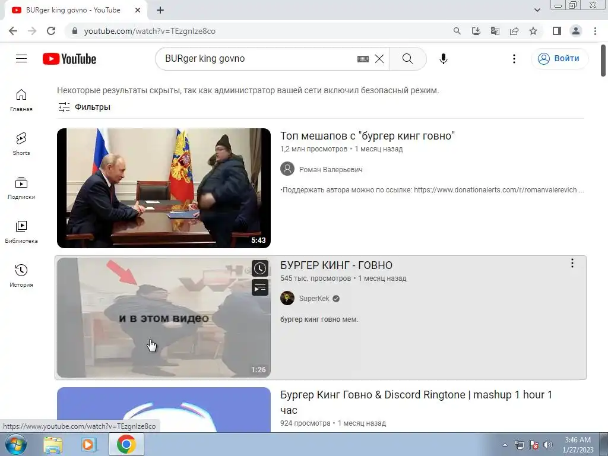This screenshot has height=456, width=608.
Task: Click the Chrome taskbar icon
Action: coord(126,444)
